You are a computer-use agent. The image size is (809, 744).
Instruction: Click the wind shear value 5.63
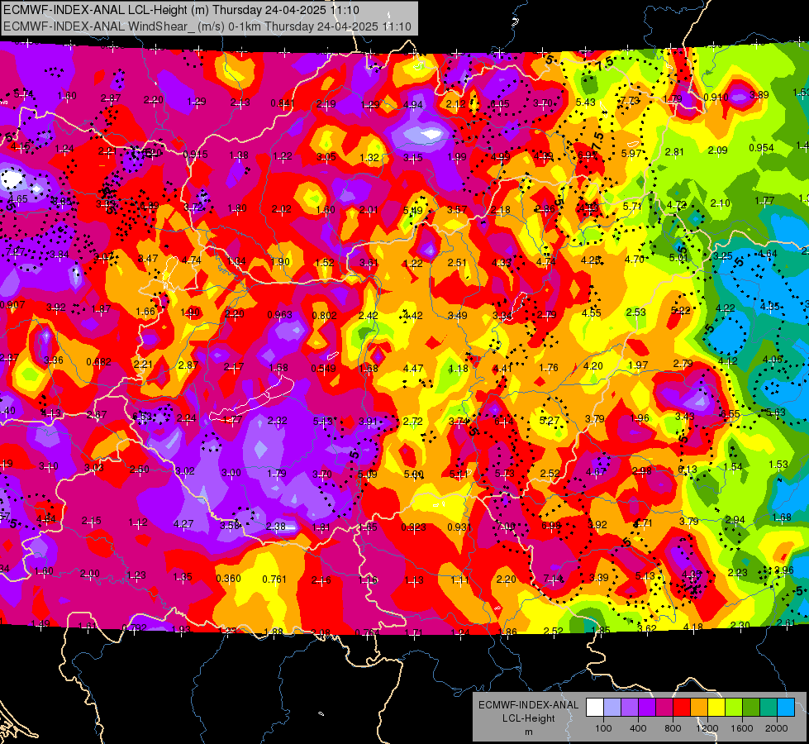[x=775, y=412]
